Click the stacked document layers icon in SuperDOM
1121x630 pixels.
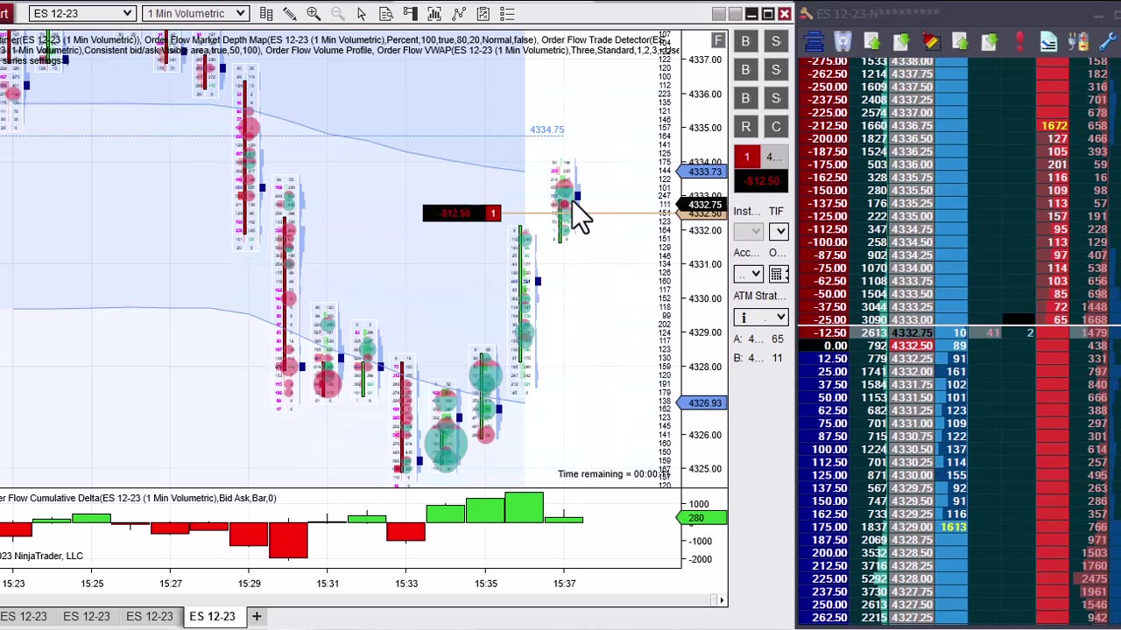point(1048,41)
